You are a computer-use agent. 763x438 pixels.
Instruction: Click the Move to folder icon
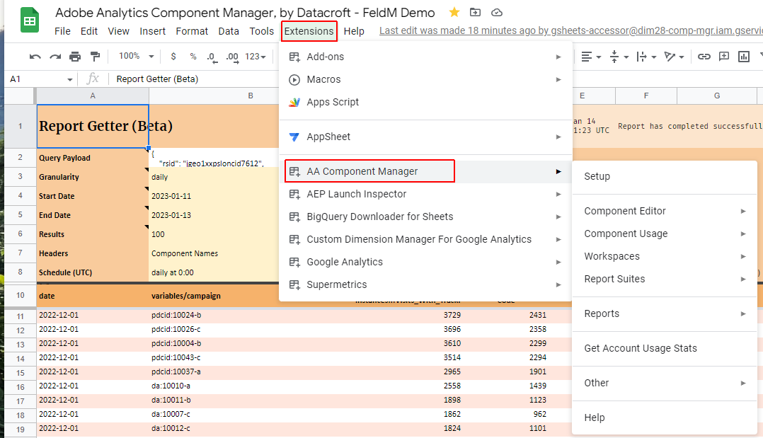click(475, 13)
